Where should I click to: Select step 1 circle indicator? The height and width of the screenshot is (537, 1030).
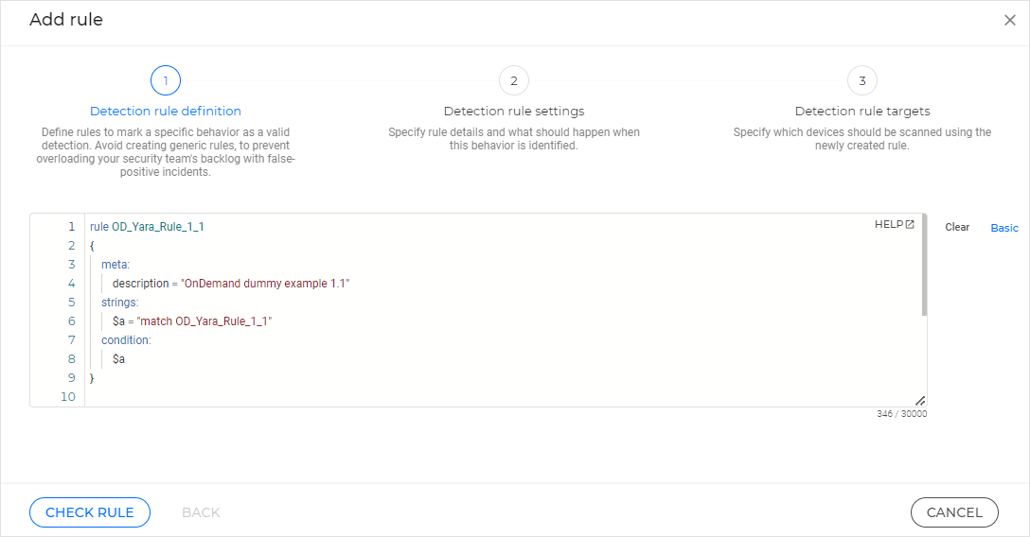[166, 80]
